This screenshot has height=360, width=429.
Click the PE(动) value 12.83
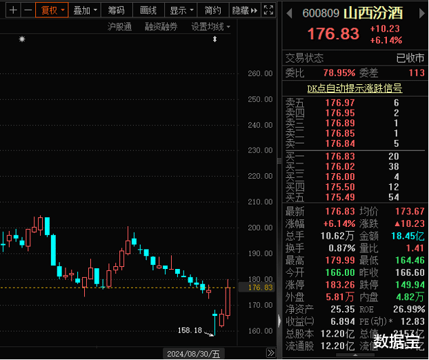[412, 321]
